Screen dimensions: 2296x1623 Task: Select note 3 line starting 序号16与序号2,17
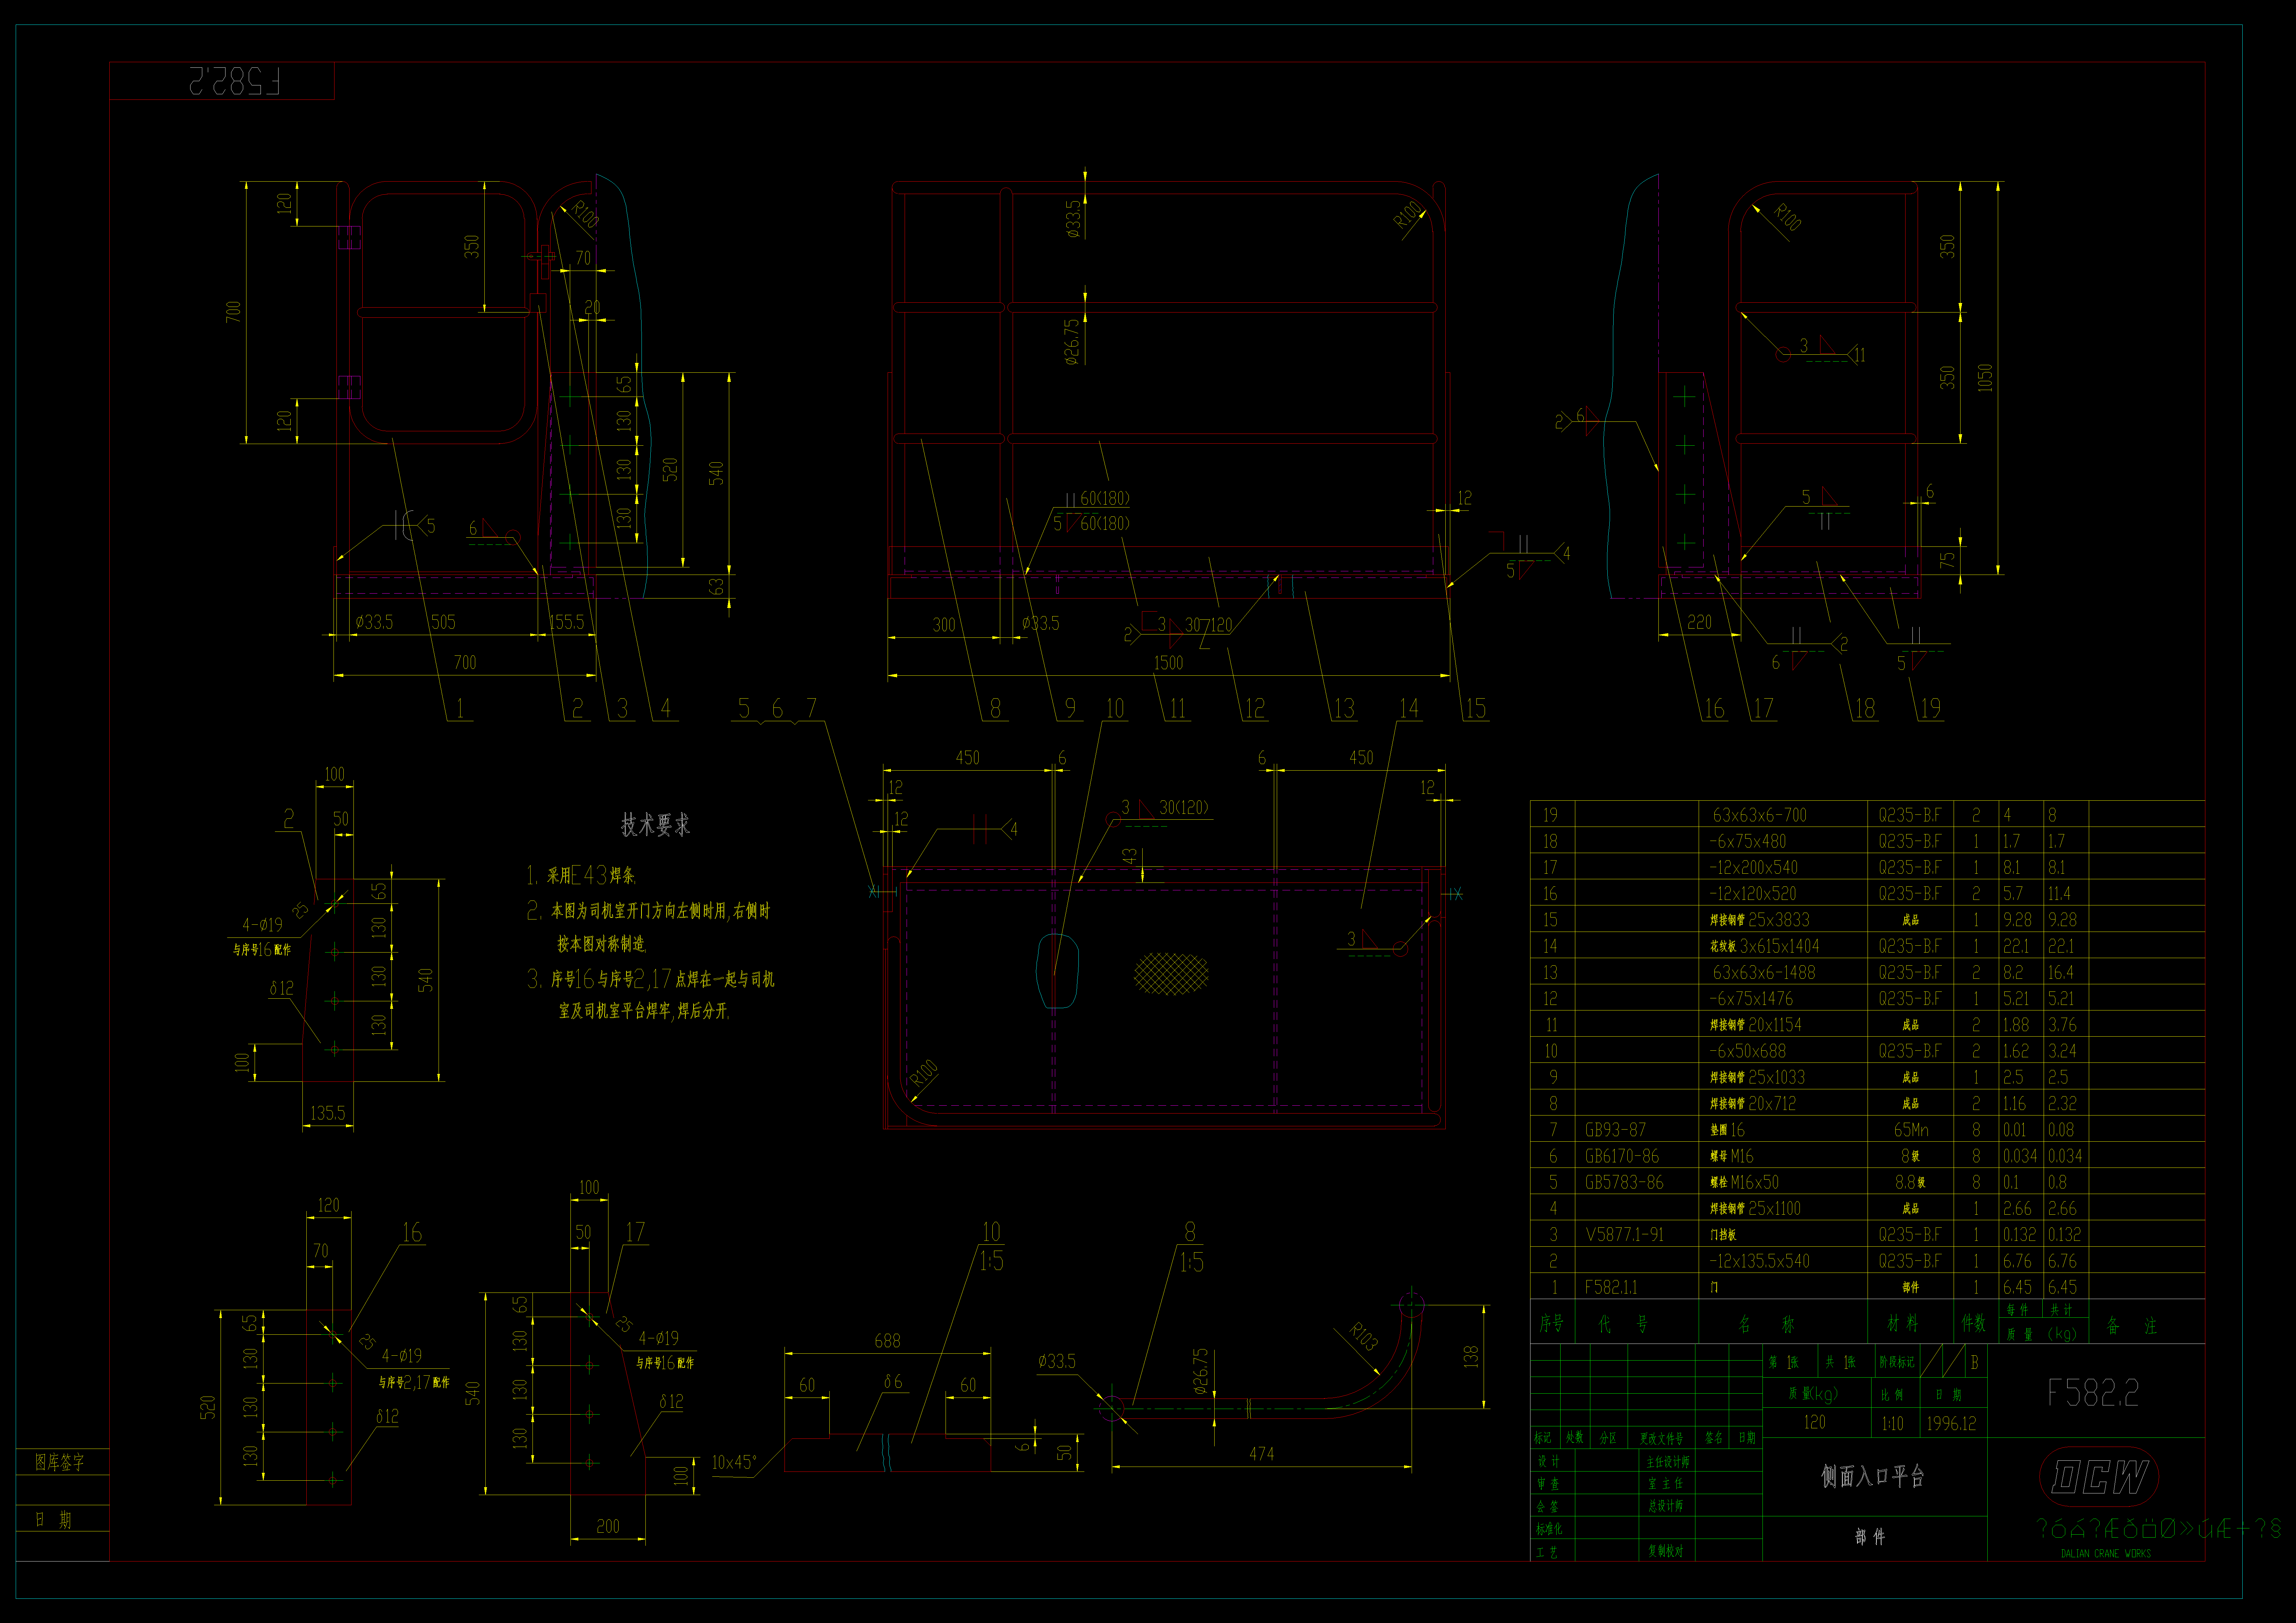pos(651,979)
